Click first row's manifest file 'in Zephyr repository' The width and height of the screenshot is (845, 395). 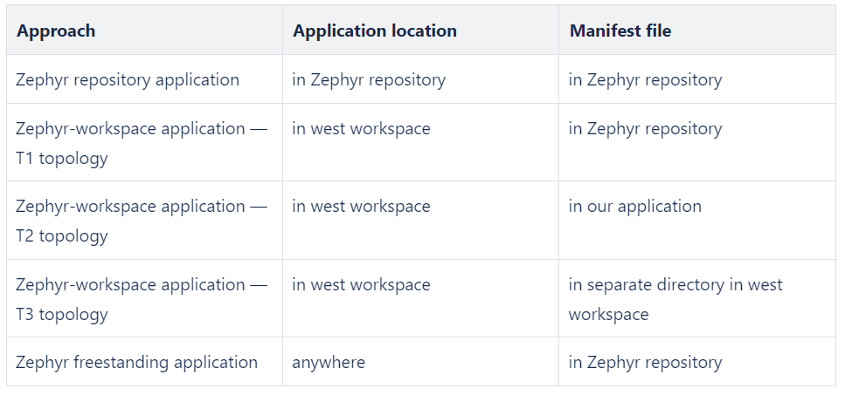tap(696, 79)
